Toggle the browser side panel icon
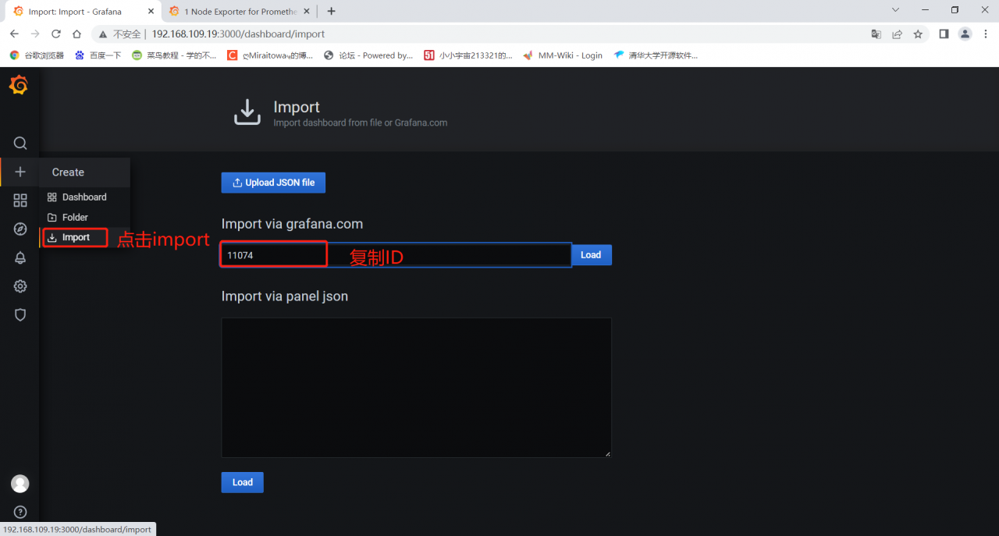Screen dimensions: 999x536 pyautogui.click(x=944, y=34)
